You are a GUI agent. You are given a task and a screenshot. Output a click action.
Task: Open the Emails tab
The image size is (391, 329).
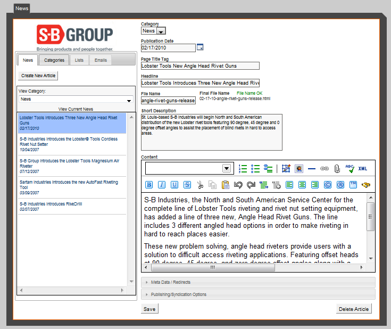pos(101,60)
